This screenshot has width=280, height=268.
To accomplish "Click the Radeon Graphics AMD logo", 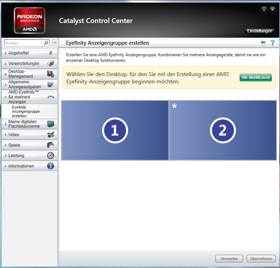I will (29, 20).
